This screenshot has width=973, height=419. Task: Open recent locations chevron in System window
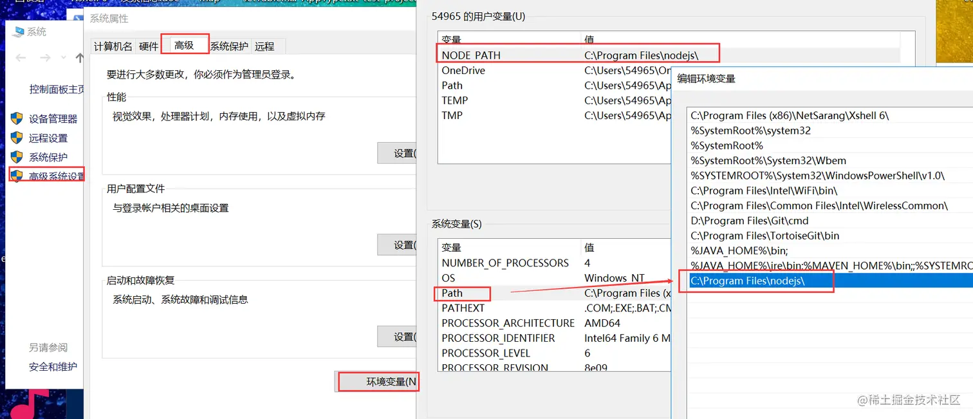point(63,58)
